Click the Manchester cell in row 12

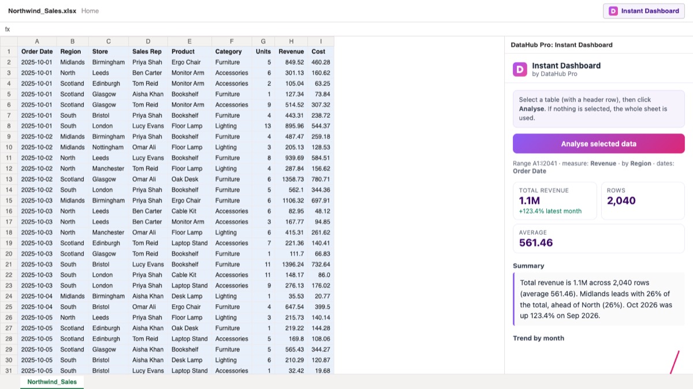(x=109, y=169)
